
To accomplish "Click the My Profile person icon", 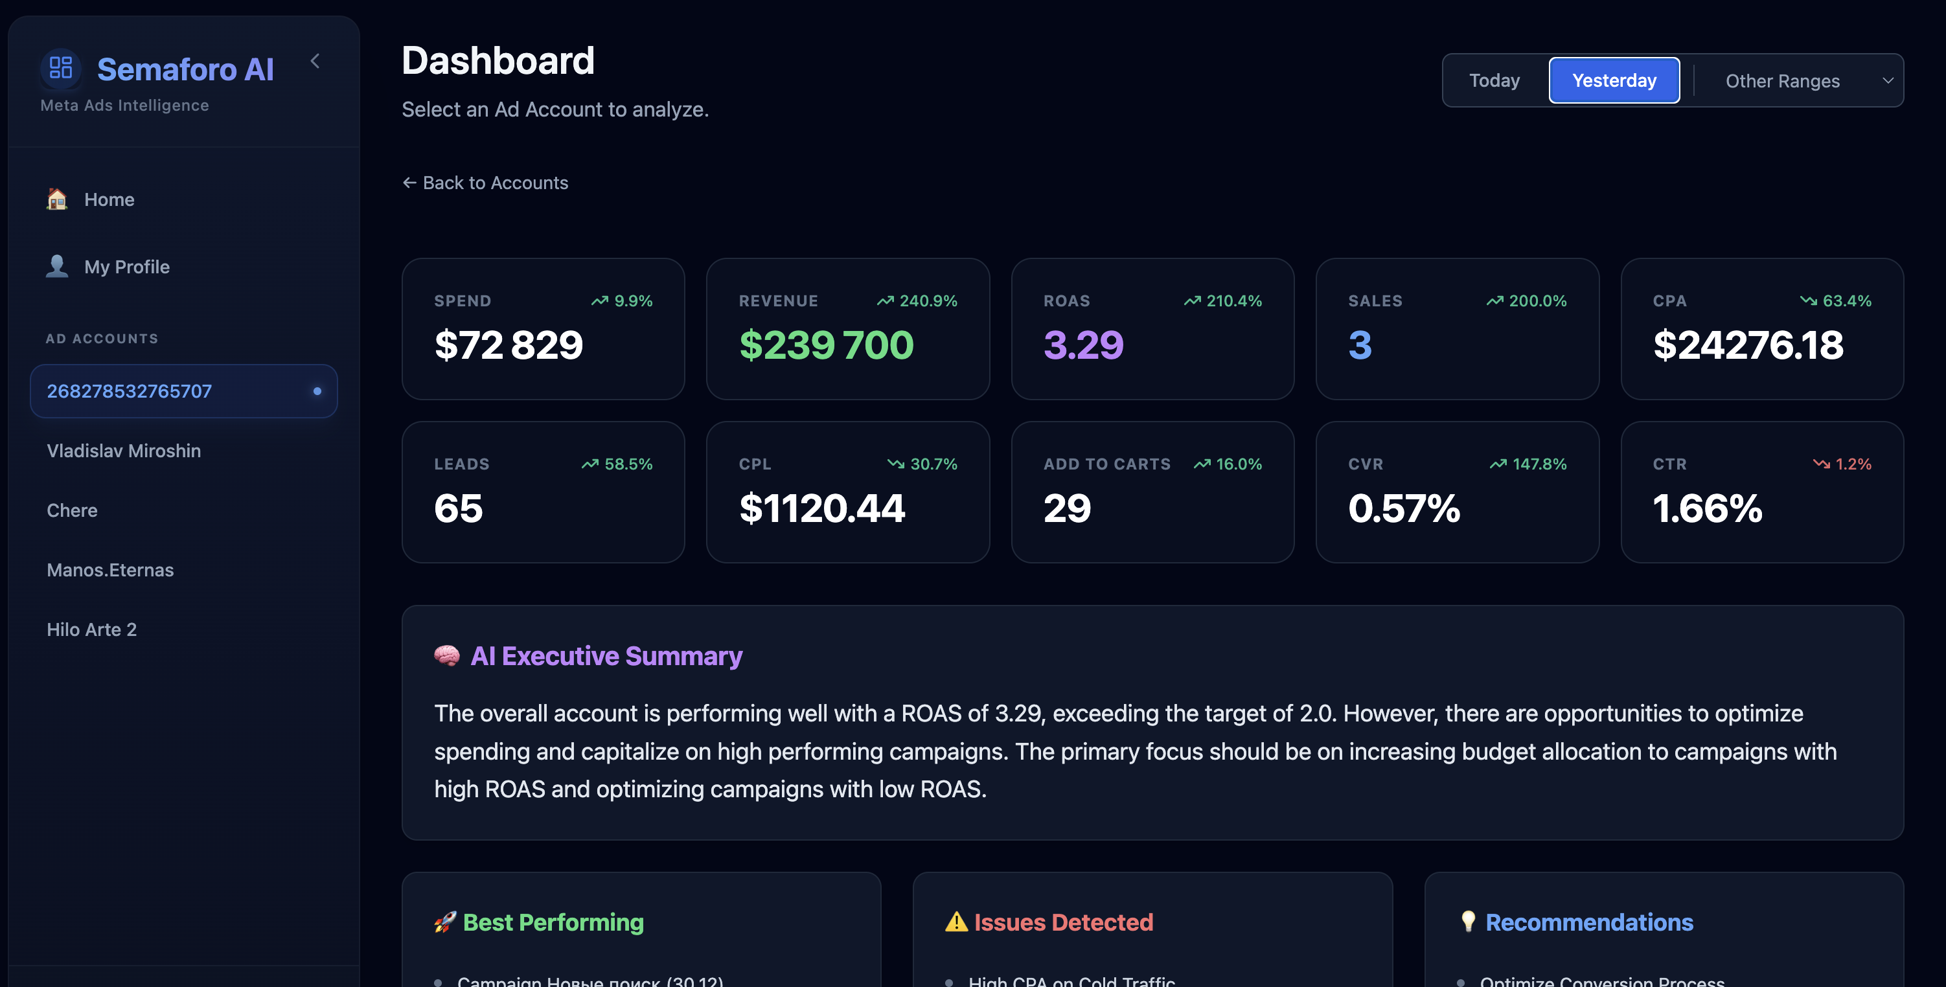I will [x=56, y=267].
